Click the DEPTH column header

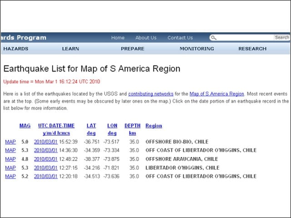[x=132, y=126]
